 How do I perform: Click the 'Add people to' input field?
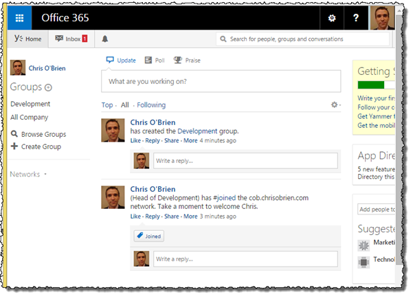click(376, 210)
